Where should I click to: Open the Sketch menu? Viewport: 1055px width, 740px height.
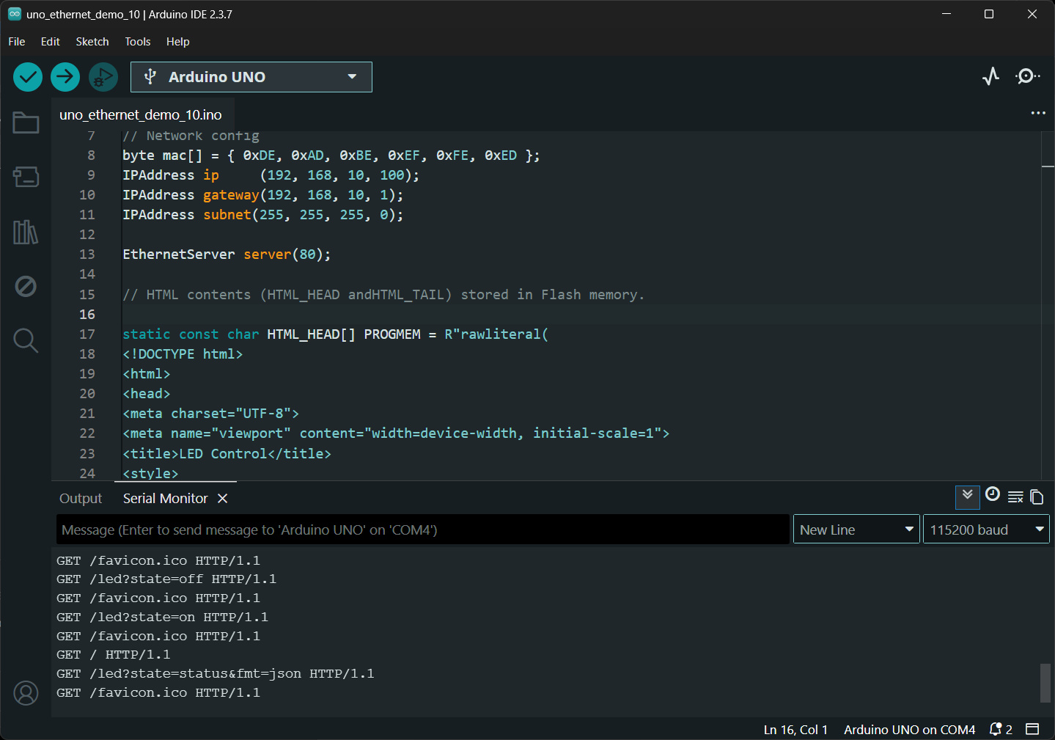pos(92,42)
